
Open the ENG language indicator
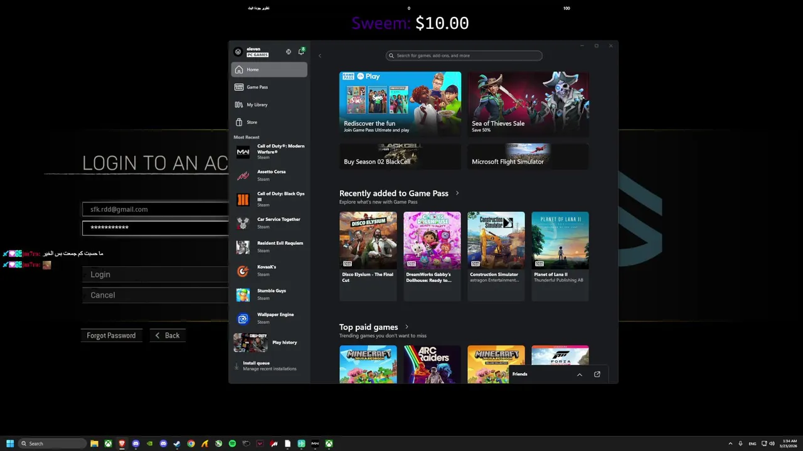pos(752,443)
